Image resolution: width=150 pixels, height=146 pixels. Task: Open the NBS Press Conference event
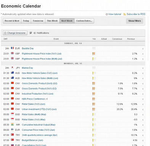pos(33,99)
